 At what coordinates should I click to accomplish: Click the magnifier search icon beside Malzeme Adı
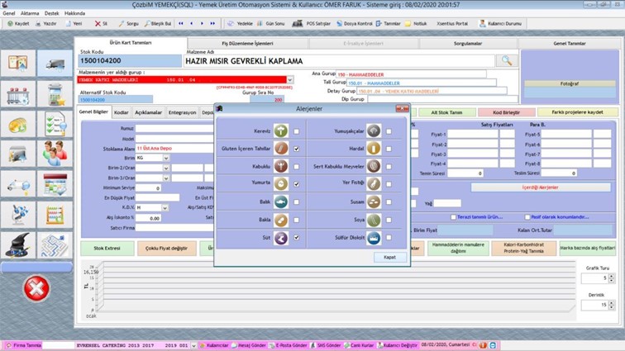(x=504, y=60)
